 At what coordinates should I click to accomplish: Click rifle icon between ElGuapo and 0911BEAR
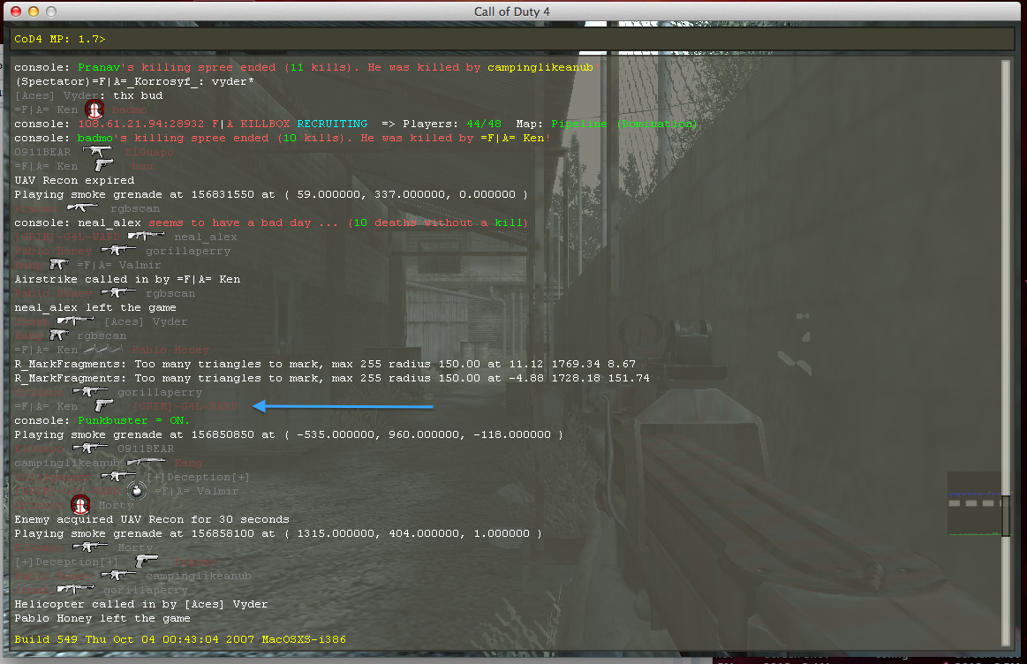tap(90, 448)
